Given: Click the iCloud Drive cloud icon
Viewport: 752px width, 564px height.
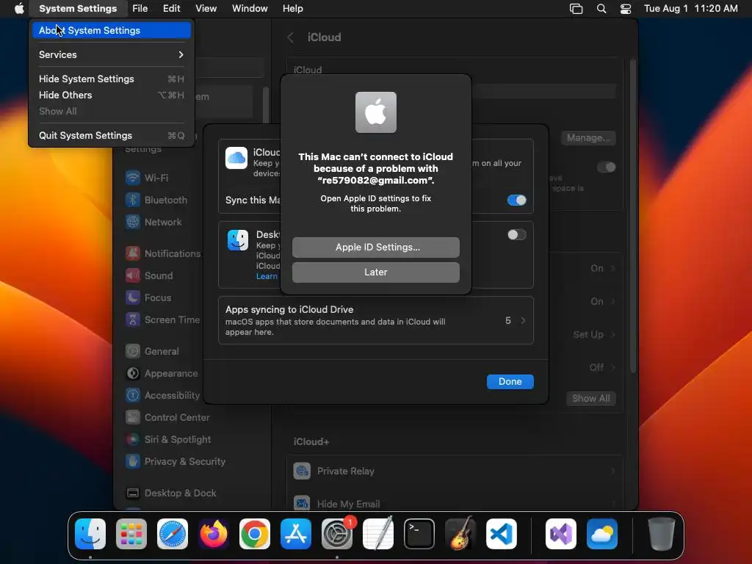Looking at the screenshot, I should tap(236, 159).
